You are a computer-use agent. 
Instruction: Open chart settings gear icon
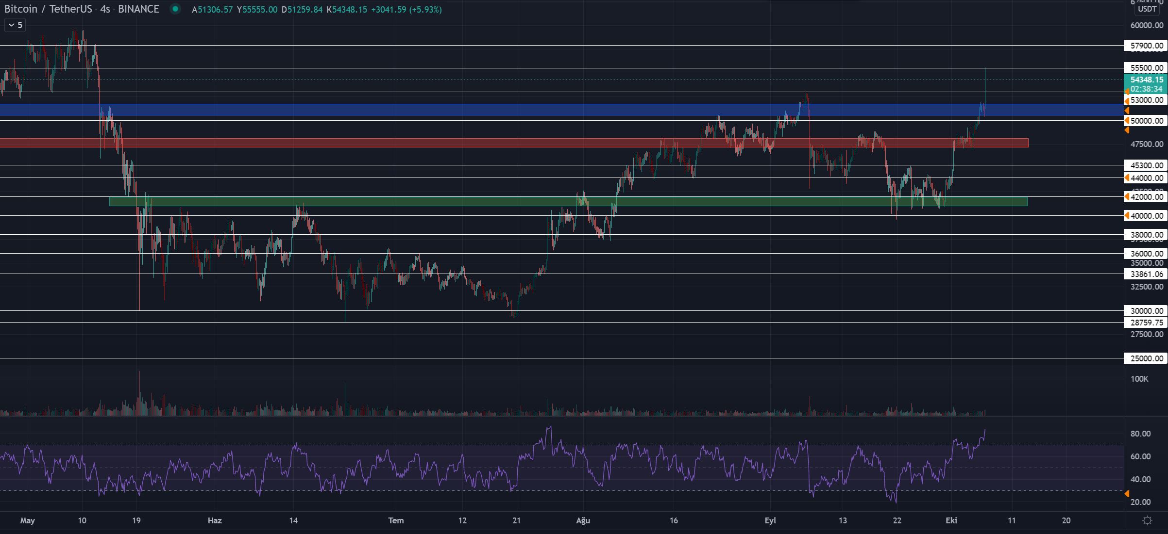pos(1147,520)
